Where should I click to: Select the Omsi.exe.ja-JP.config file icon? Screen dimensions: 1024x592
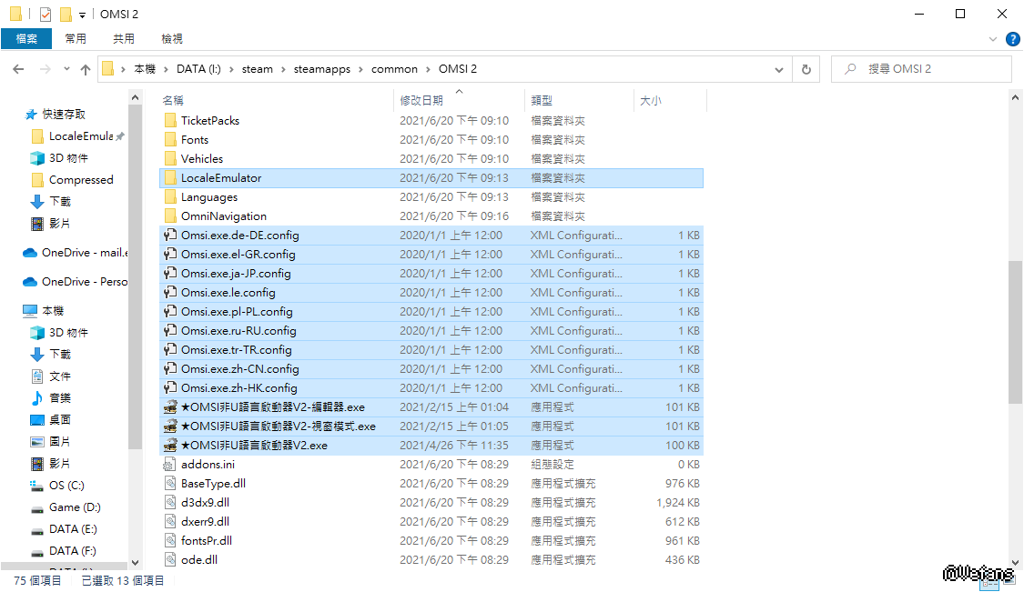pyautogui.click(x=170, y=274)
